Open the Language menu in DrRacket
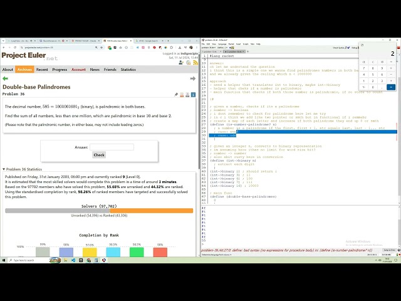Screen dimensions: 401x301 [222, 44]
